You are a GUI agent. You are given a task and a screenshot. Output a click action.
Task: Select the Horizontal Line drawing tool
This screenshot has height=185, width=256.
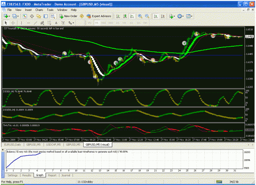point(28,23)
